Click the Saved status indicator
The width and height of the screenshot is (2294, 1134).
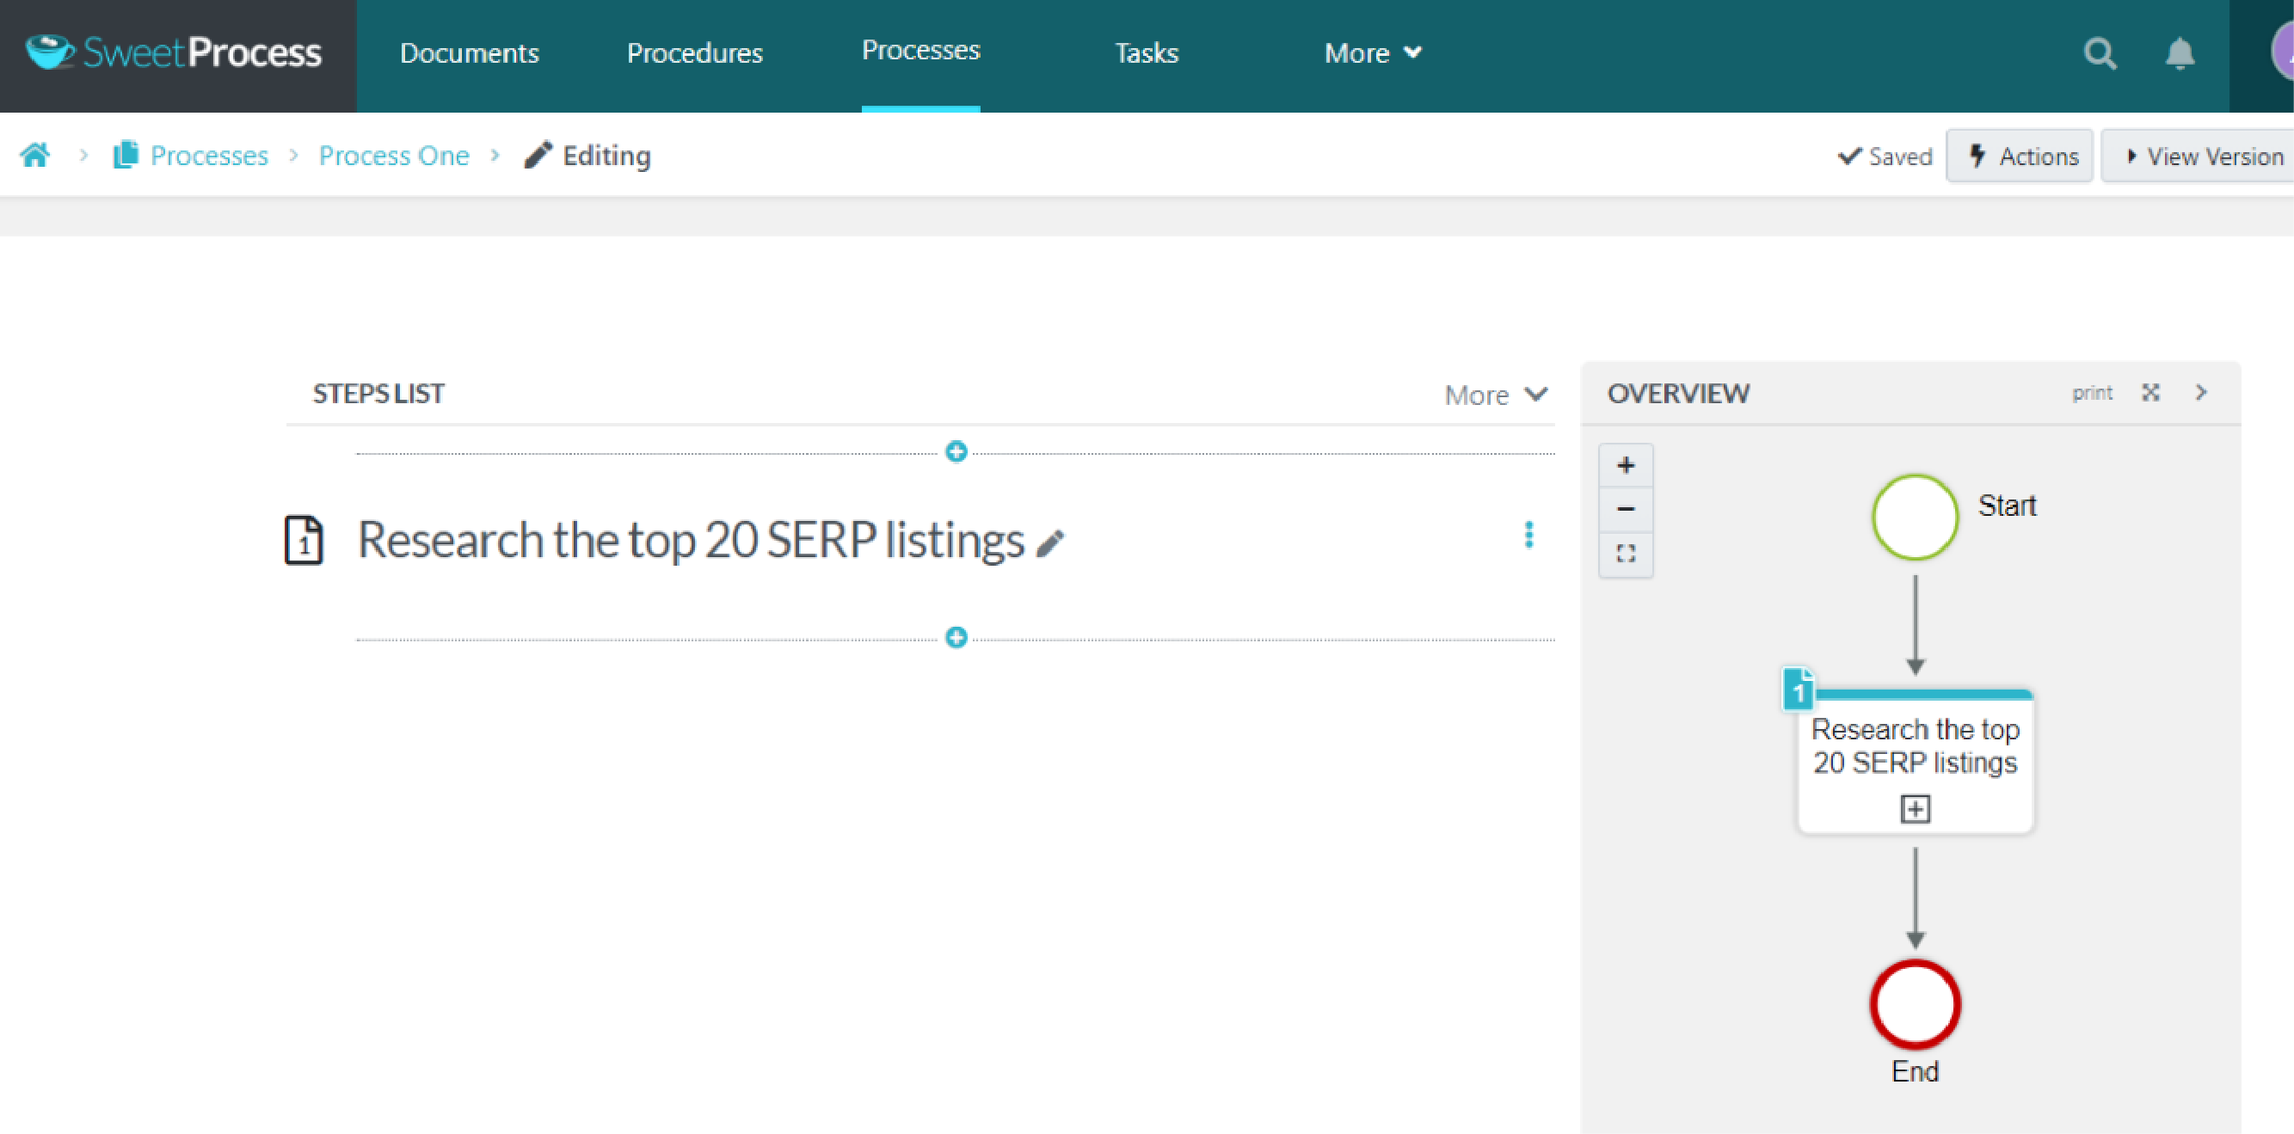click(1885, 156)
